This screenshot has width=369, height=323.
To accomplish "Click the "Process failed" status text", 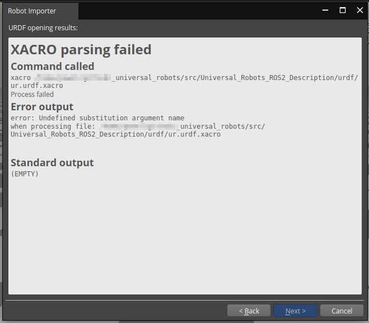I will point(32,95).
